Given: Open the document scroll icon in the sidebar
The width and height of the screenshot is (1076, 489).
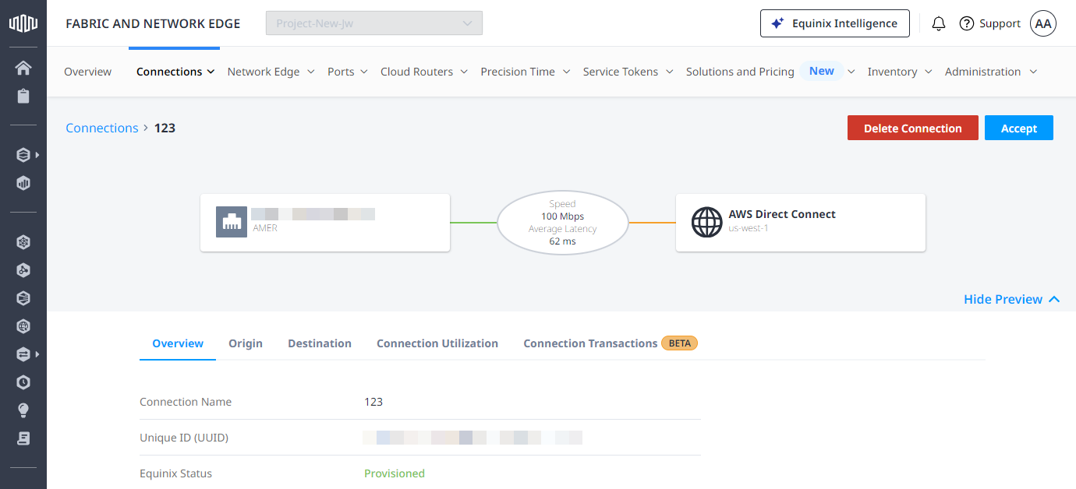Looking at the screenshot, I should [x=23, y=438].
